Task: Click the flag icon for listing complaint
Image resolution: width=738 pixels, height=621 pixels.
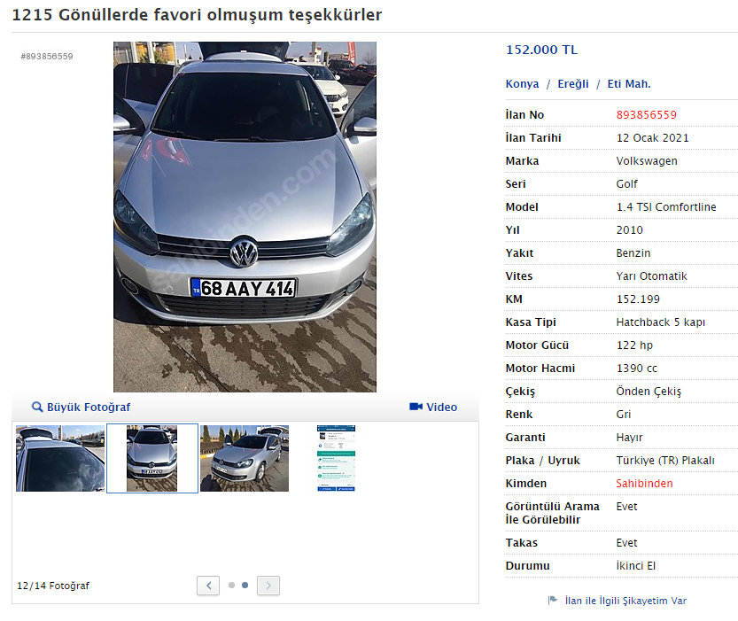Action: point(553,600)
